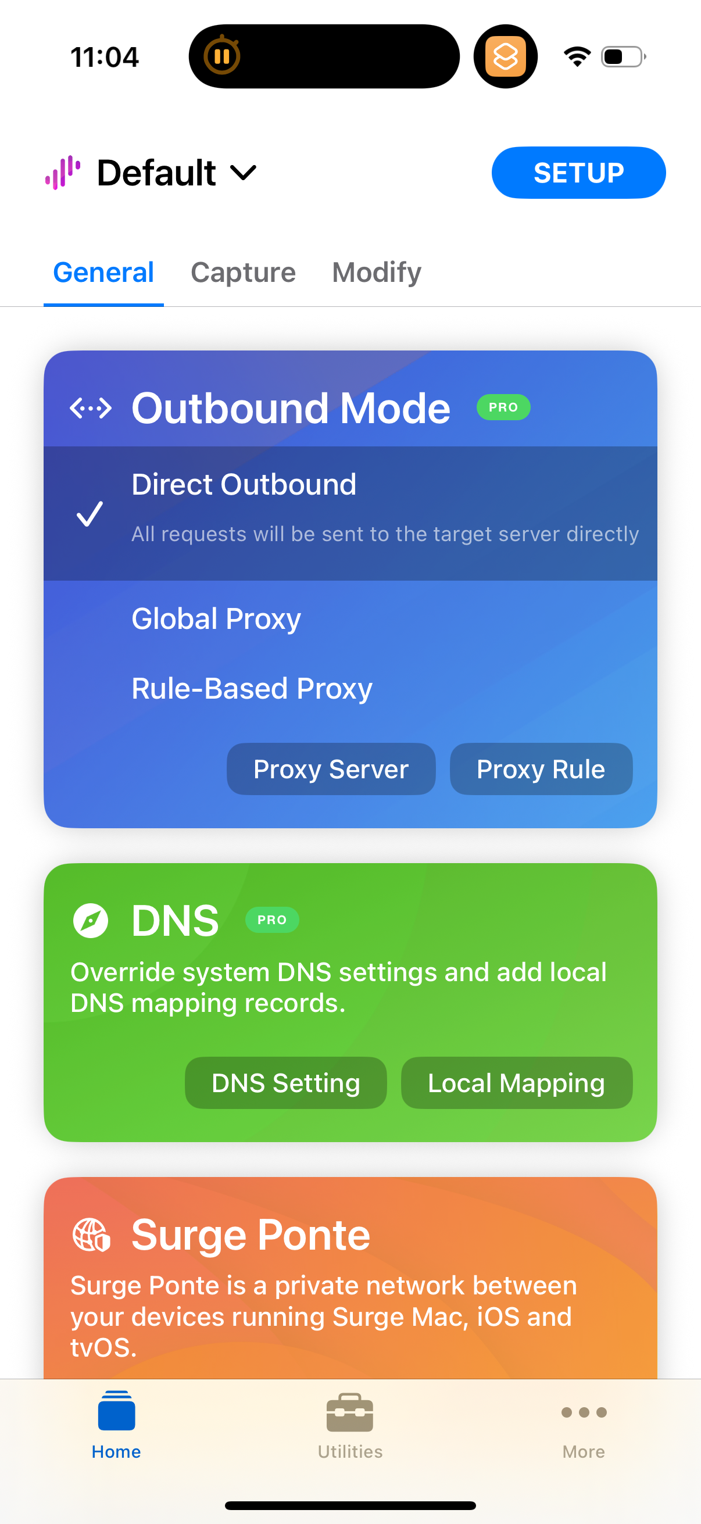Tap the DNS heading text
Image resolution: width=701 pixels, height=1524 pixels.
pos(175,921)
